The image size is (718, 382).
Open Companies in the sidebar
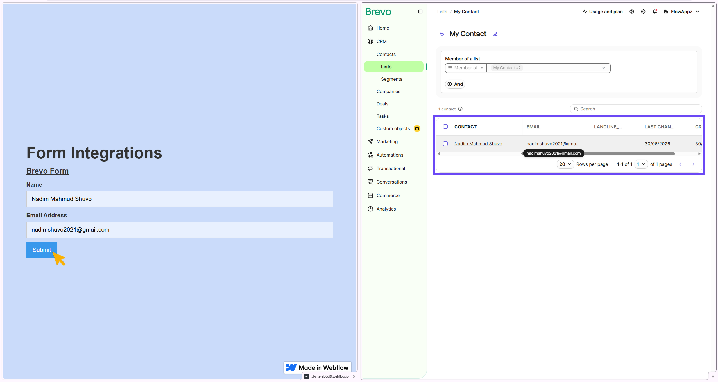point(388,91)
